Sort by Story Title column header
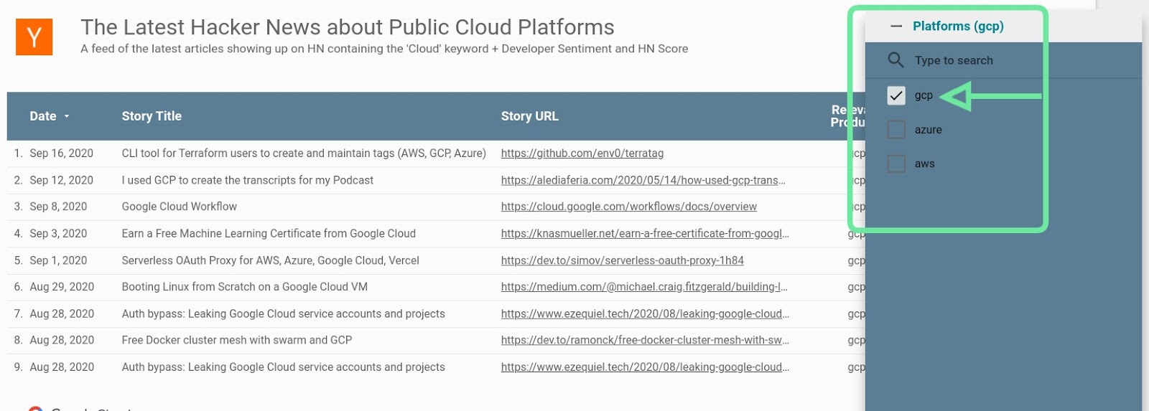The image size is (1149, 411). click(152, 116)
